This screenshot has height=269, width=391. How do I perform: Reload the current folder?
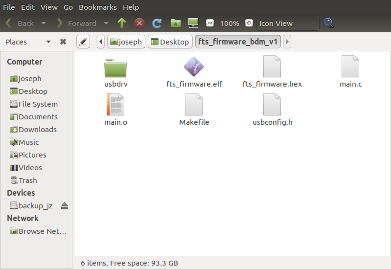(x=157, y=23)
